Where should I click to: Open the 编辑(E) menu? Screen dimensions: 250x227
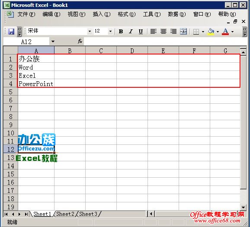pyautogui.click(x=51, y=14)
